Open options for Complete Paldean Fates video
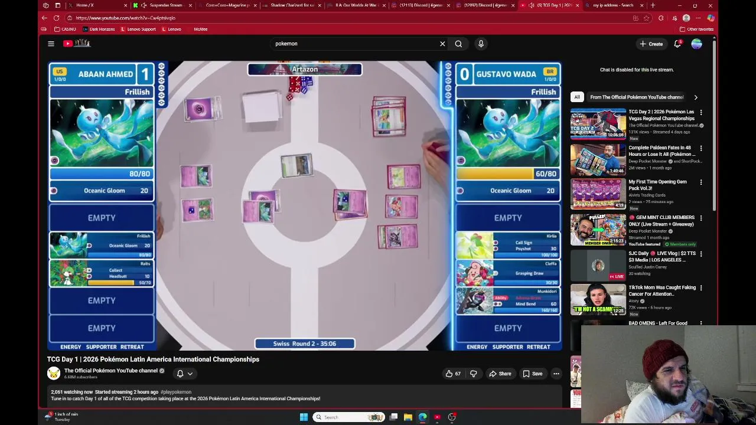 tap(701, 148)
